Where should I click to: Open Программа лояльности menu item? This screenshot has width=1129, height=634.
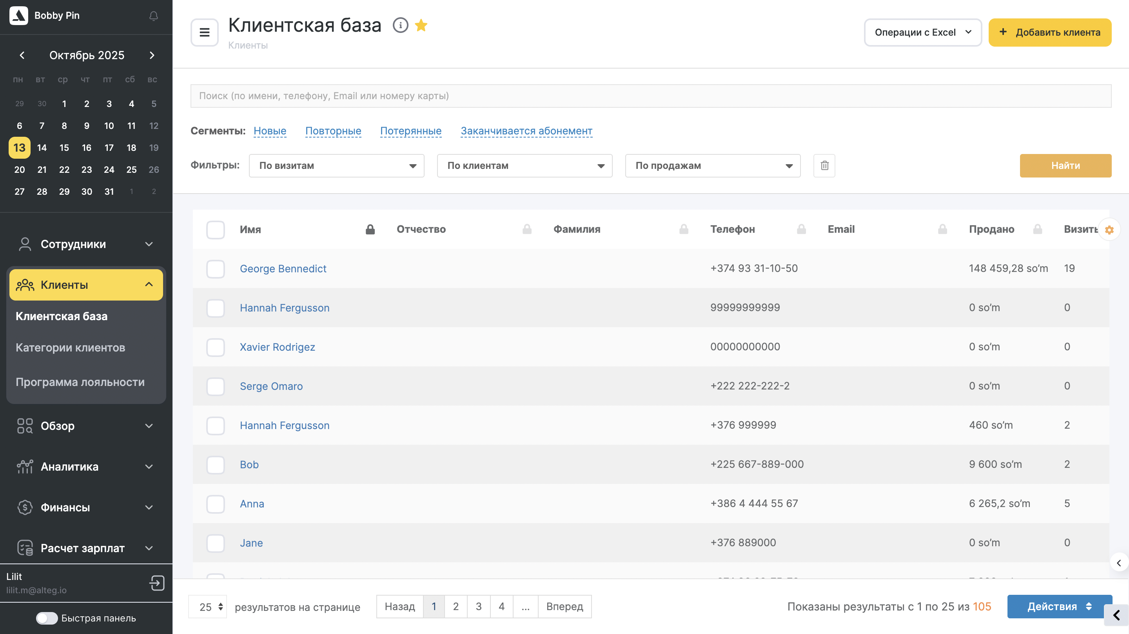point(80,382)
